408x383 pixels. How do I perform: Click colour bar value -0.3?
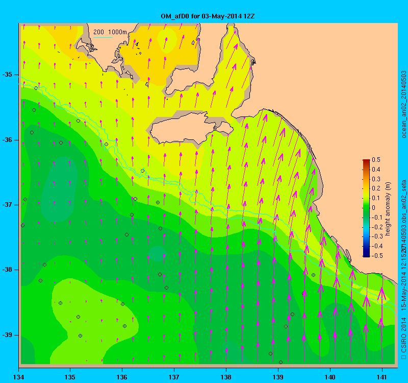[376, 236]
